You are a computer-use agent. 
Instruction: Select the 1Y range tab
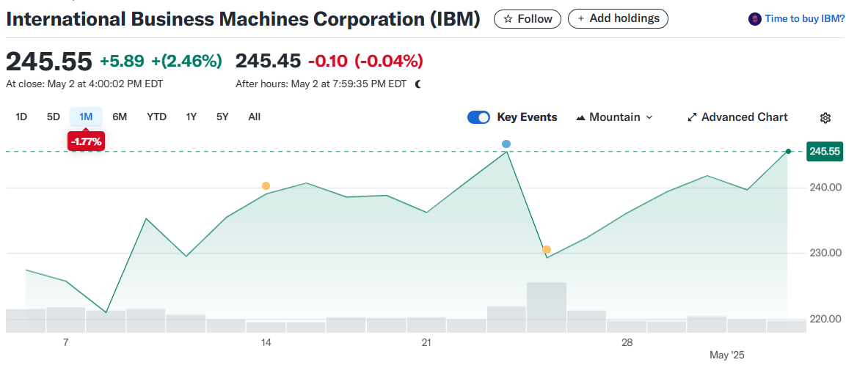coord(192,117)
